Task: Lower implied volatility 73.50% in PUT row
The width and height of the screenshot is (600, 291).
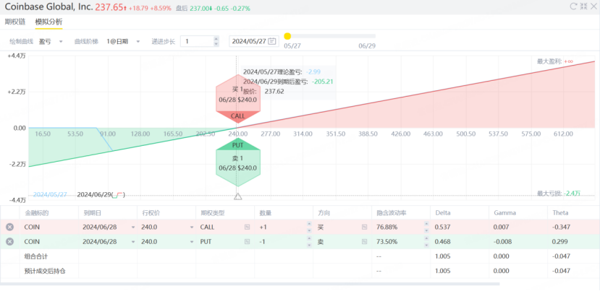Action: tap(426, 245)
